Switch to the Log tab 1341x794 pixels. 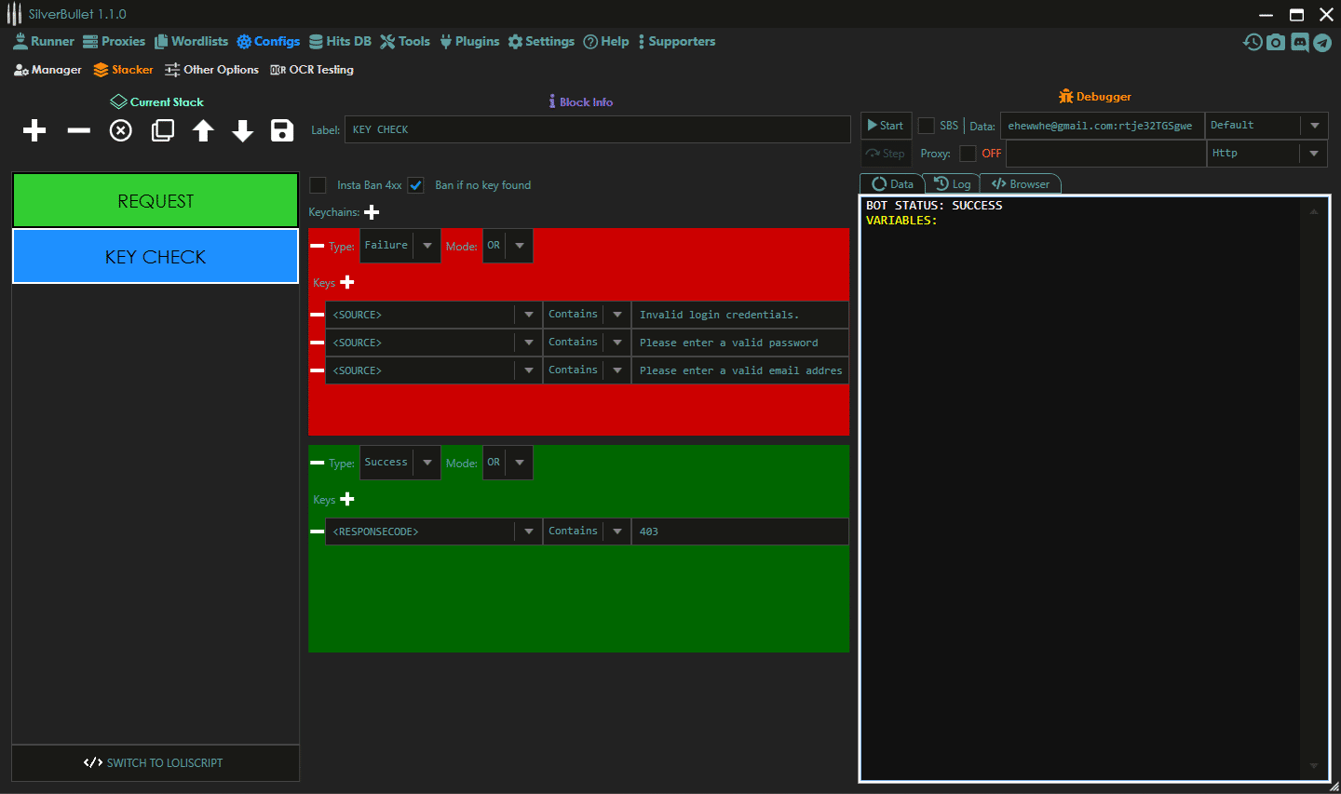tap(953, 184)
